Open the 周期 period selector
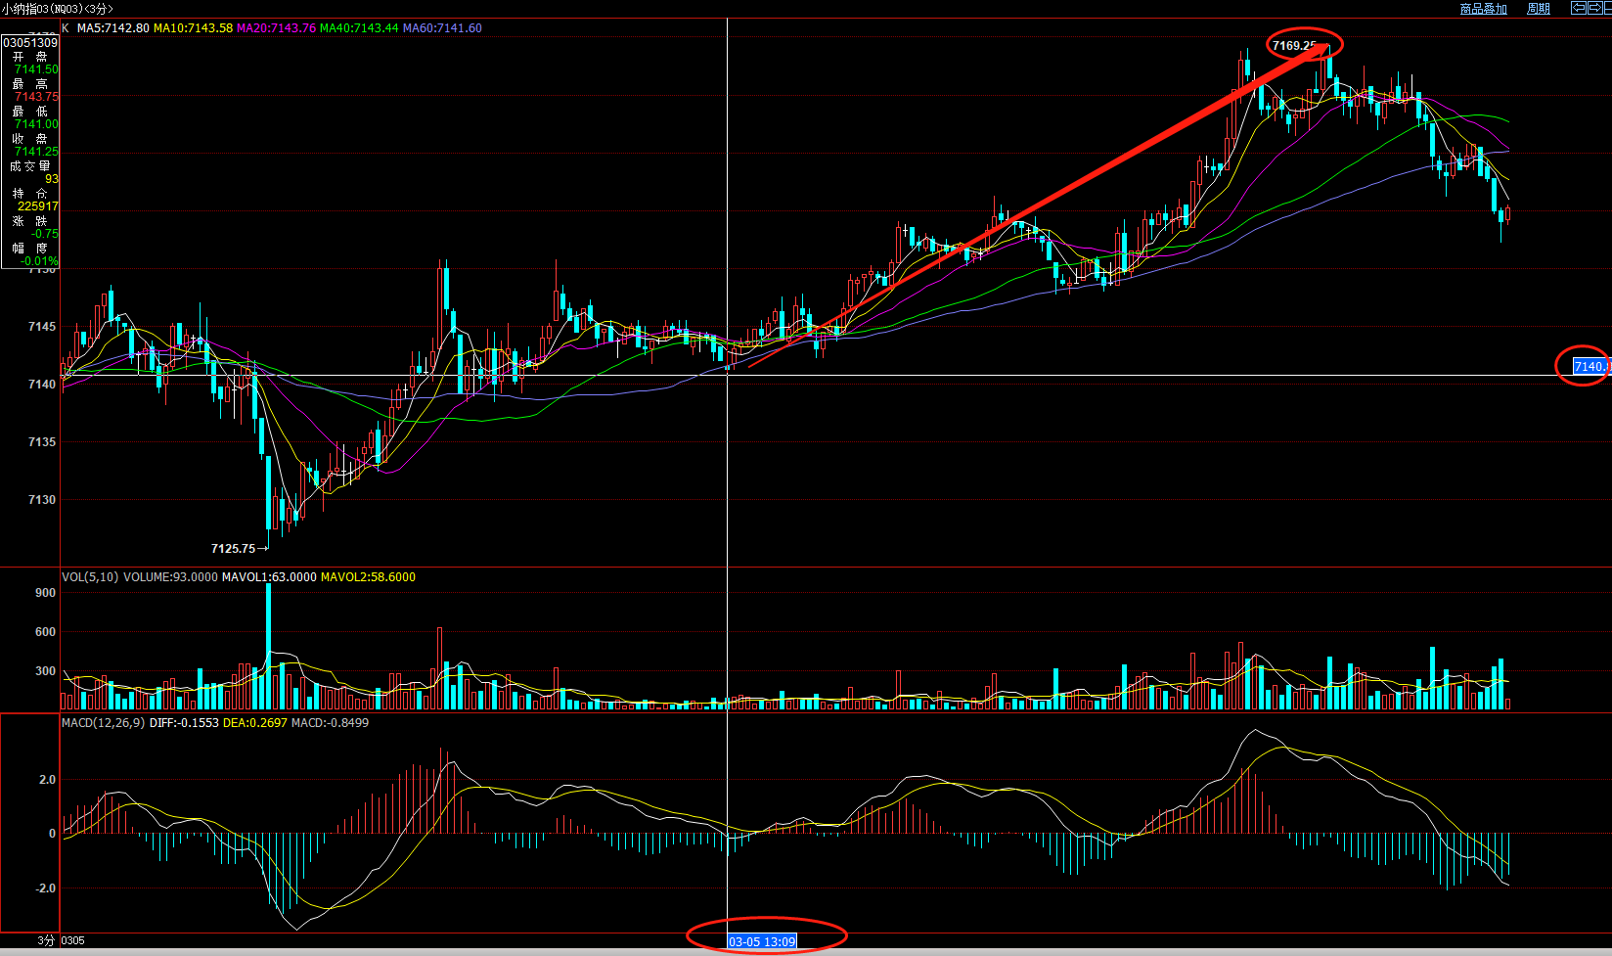The height and width of the screenshot is (956, 1612). 1539,9
